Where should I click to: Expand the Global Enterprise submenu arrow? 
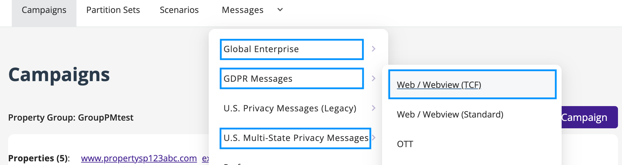coord(374,49)
